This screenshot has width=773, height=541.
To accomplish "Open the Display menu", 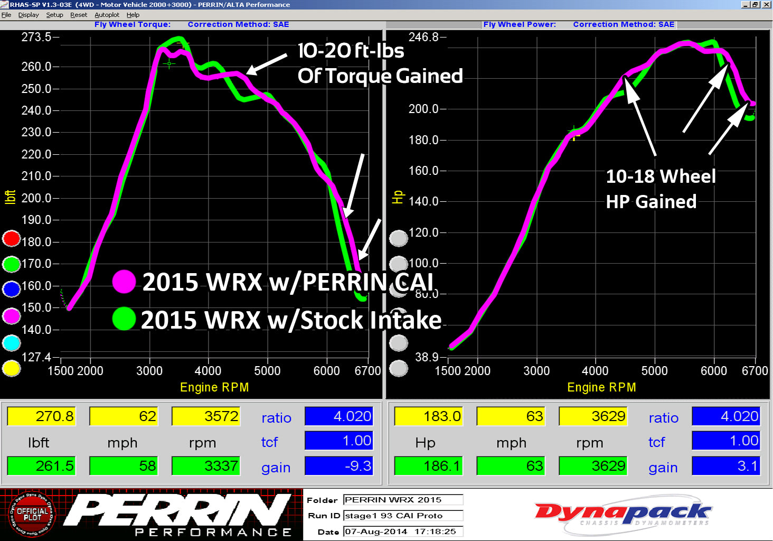I will [x=29, y=15].
